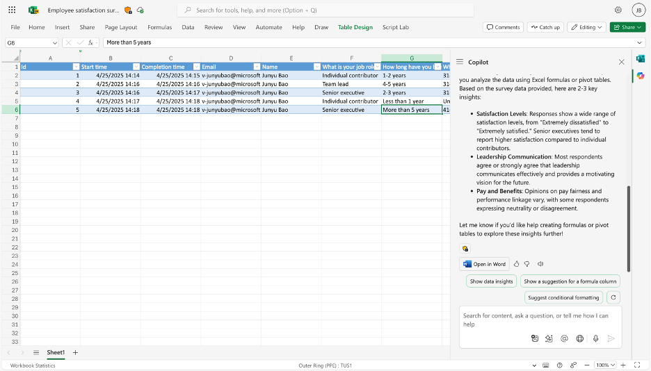This screenshot has height=371, width=651.
Task: Click Show data insights suggestion
Action: 491,281
